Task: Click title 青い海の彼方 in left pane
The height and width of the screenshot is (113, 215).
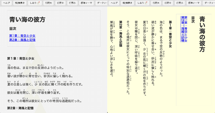Action: (27, 19)
